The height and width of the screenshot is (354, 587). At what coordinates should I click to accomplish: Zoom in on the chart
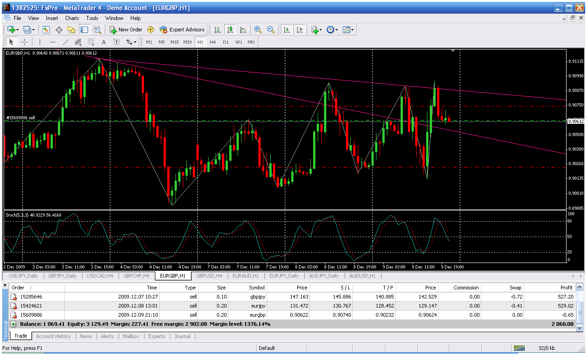pos(258,30)
